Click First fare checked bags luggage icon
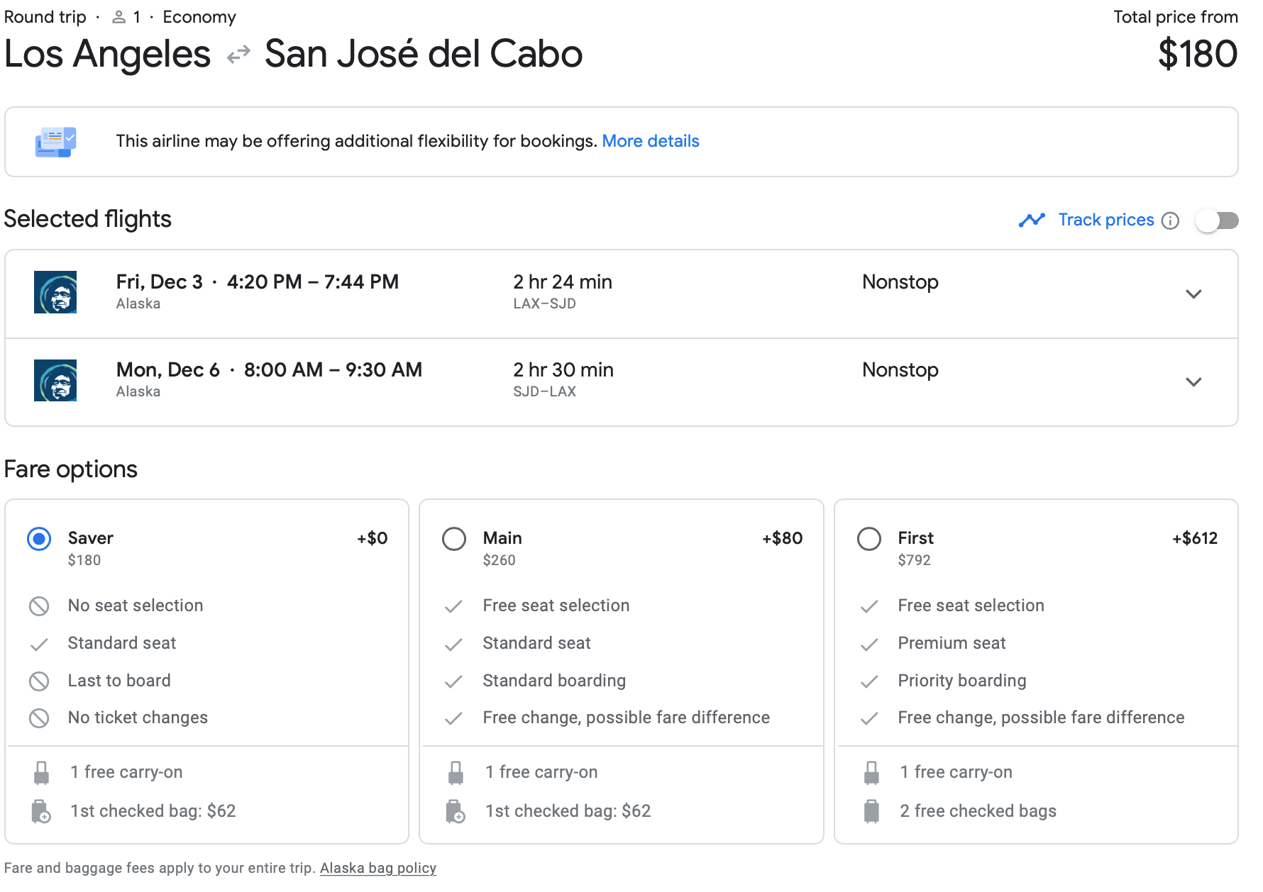The height and width of the screenshot is (892, 1263). pos(871,810)
